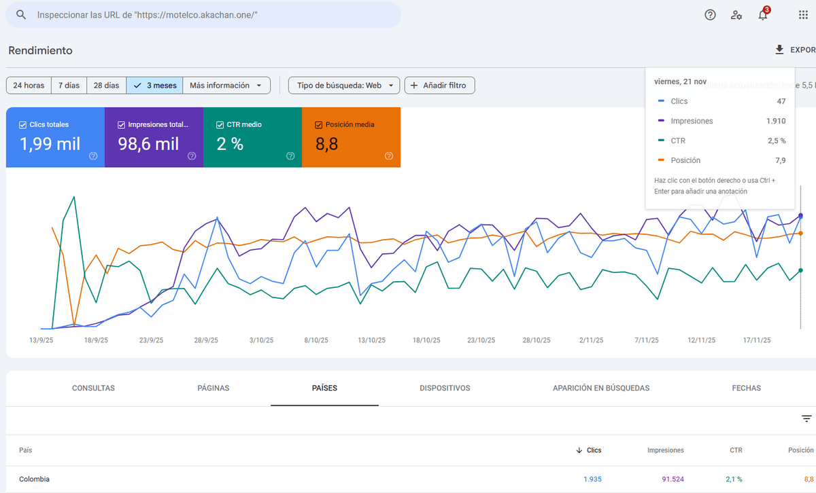Open user management settings icon
Image resolution: width=816 pixels, height=493 pixels.
click(x=736, y=15)
